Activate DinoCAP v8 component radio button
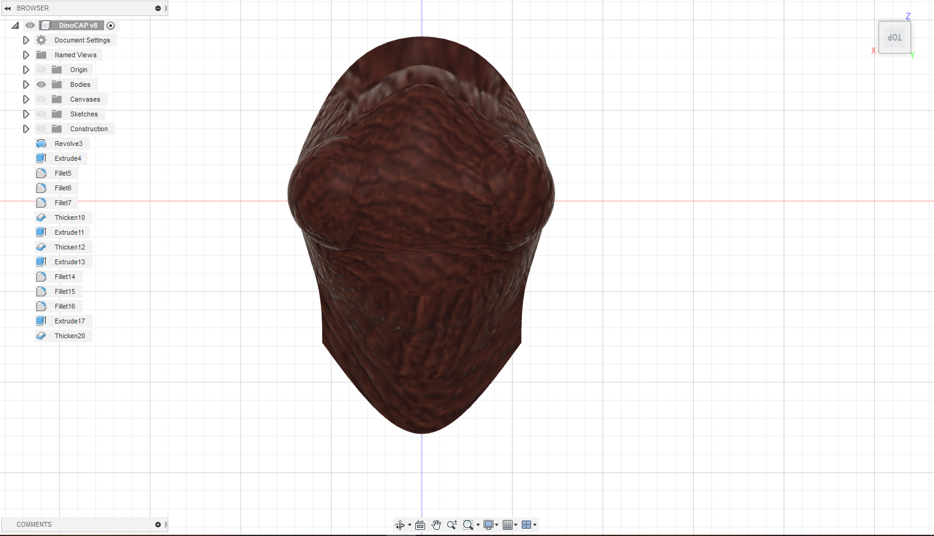 click(x=111, y=25)
